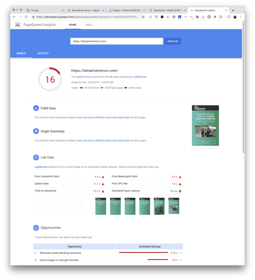Reload the page with refresh icon

tap(26, 17)
